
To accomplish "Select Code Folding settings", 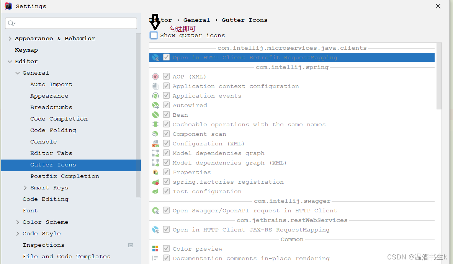I will [x=53, y=130].
